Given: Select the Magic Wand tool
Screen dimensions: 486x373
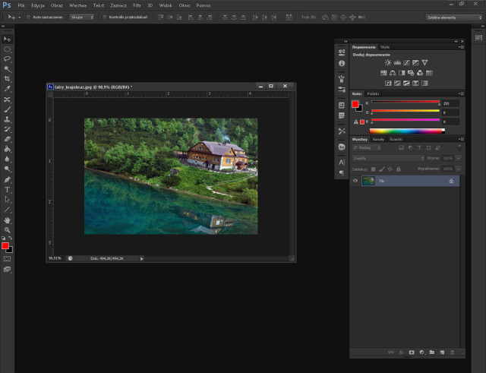Looking at the screenshot, I should (7, 69).
